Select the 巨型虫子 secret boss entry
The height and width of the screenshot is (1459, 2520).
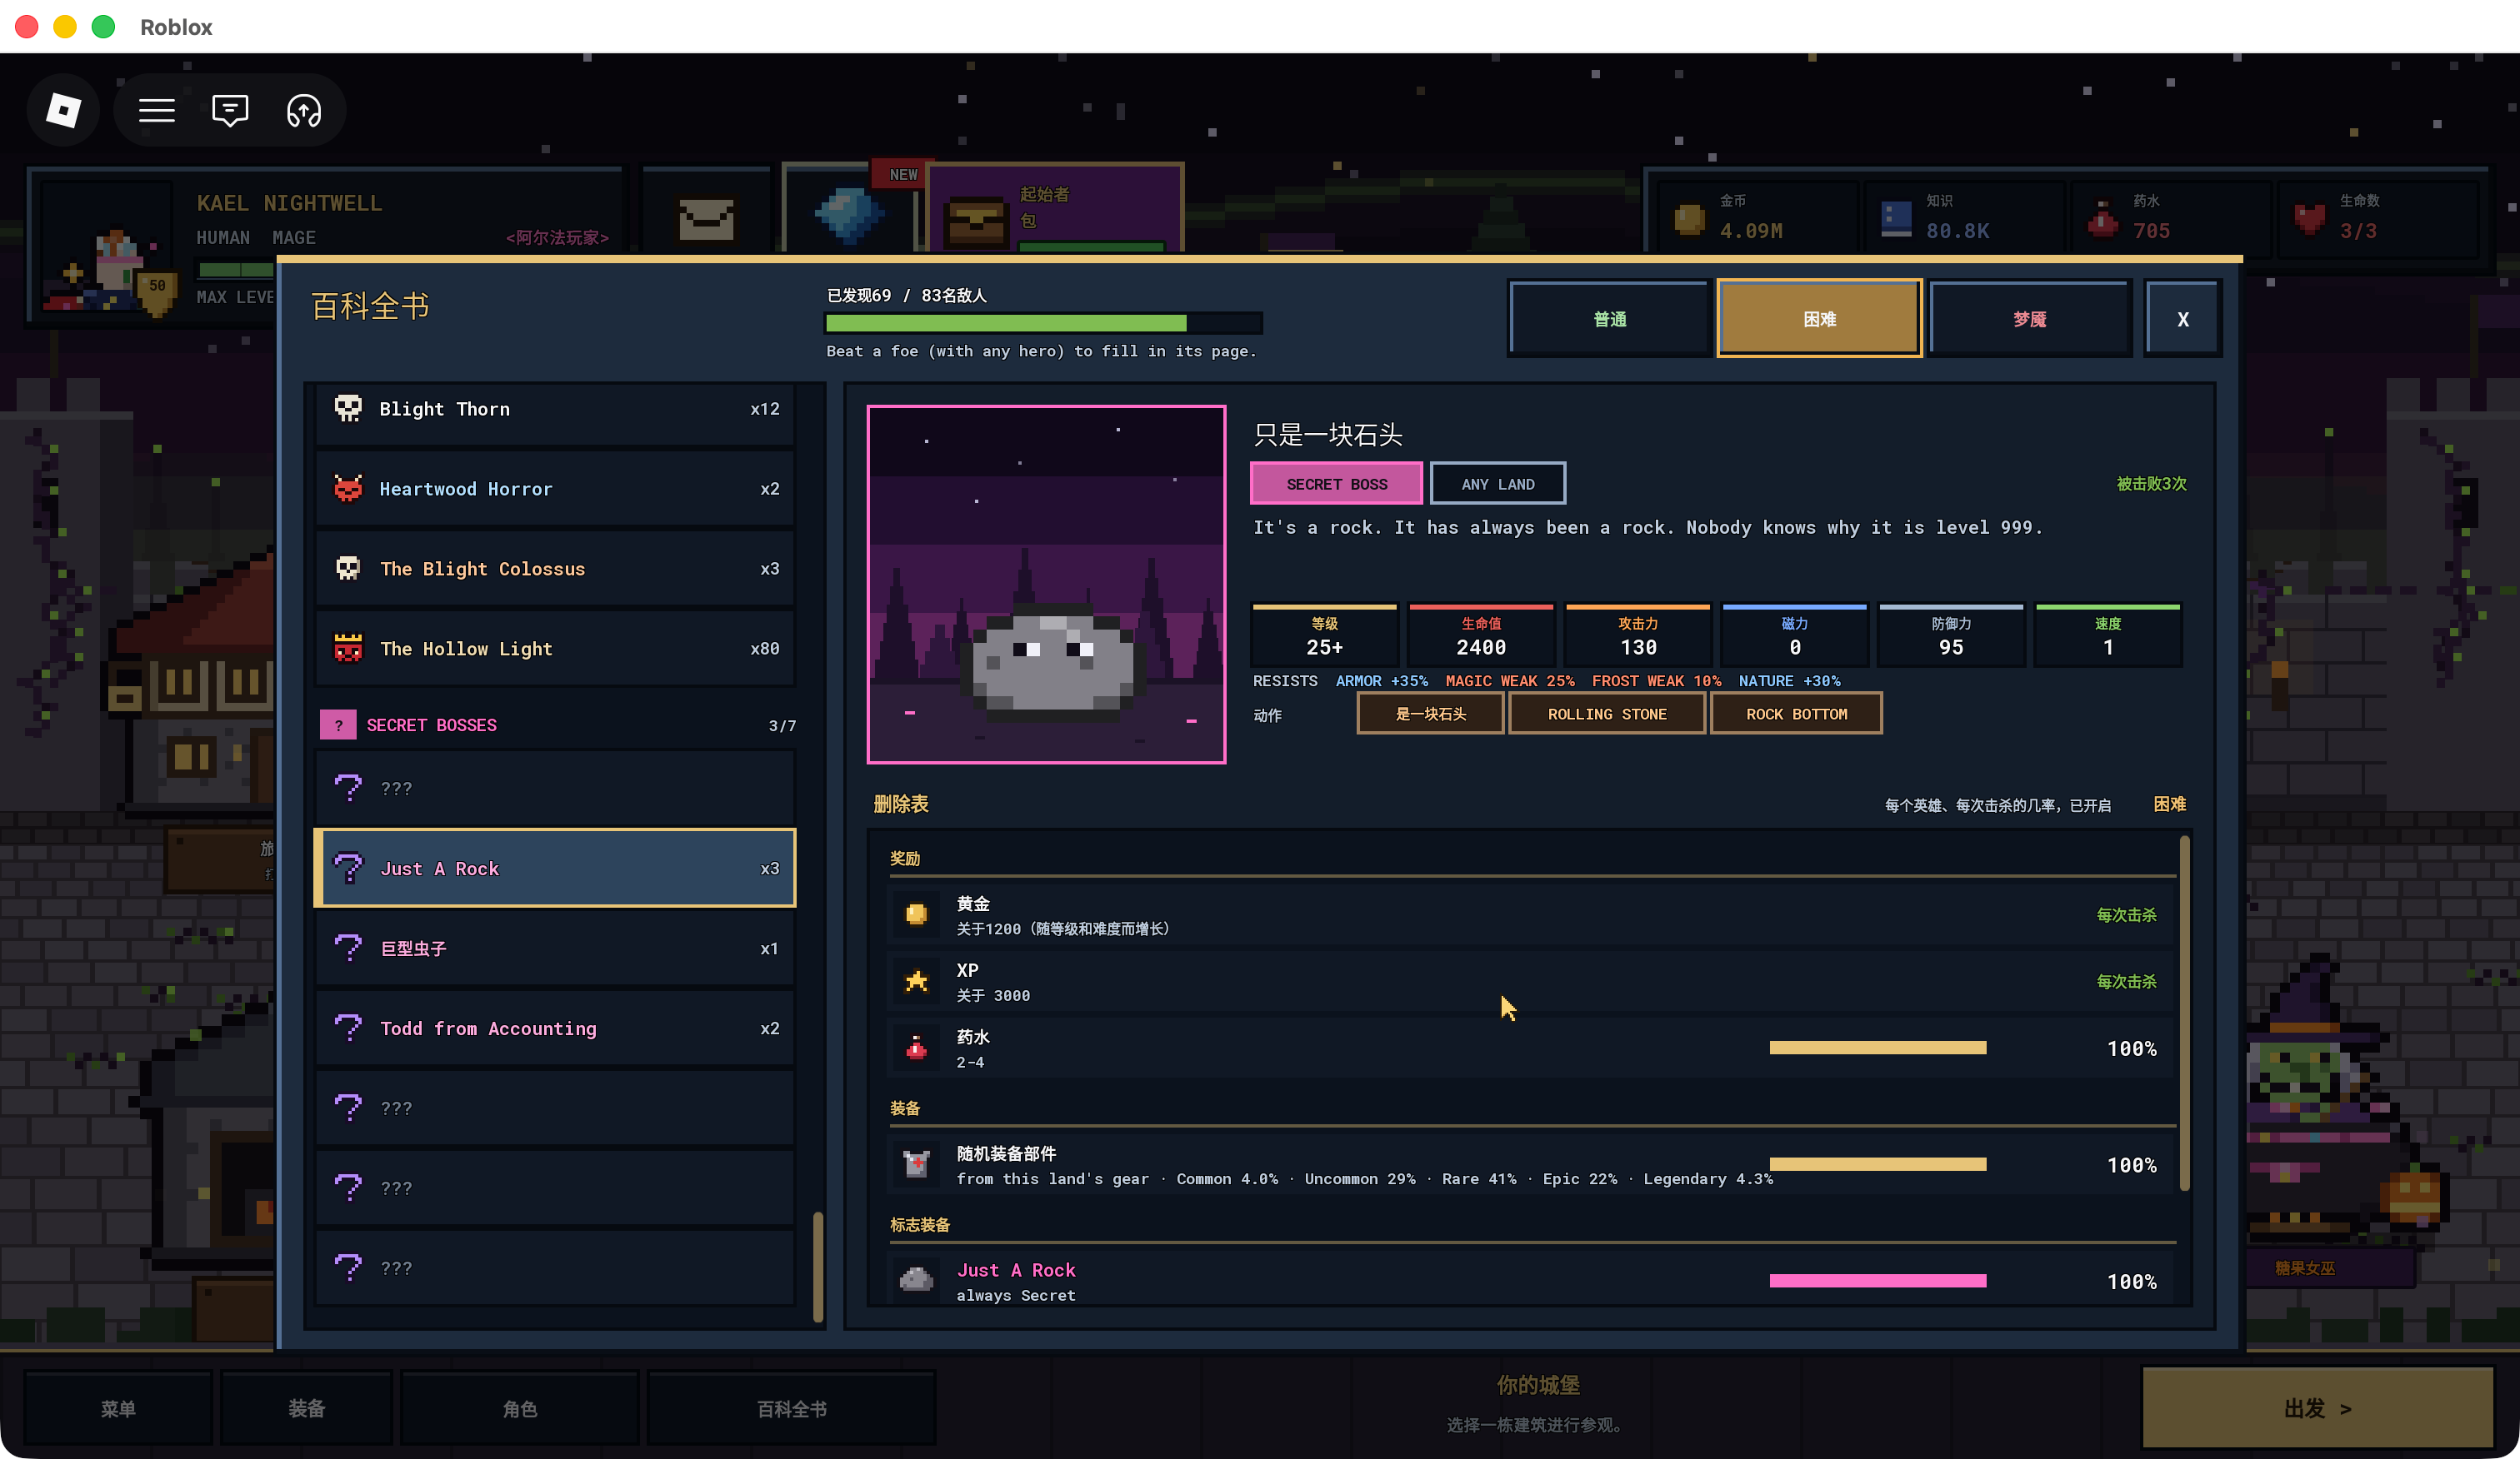coord(555,949)
